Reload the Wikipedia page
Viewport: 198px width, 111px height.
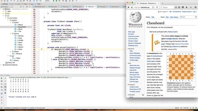click(157, 7)
